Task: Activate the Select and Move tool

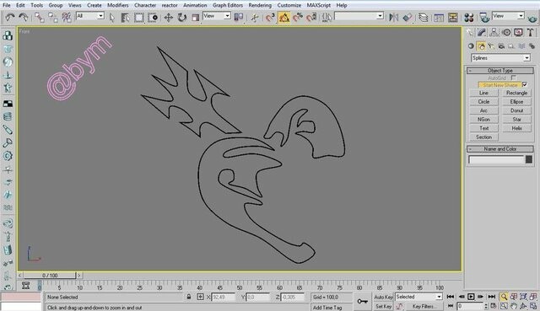Action: pos(169,17)
